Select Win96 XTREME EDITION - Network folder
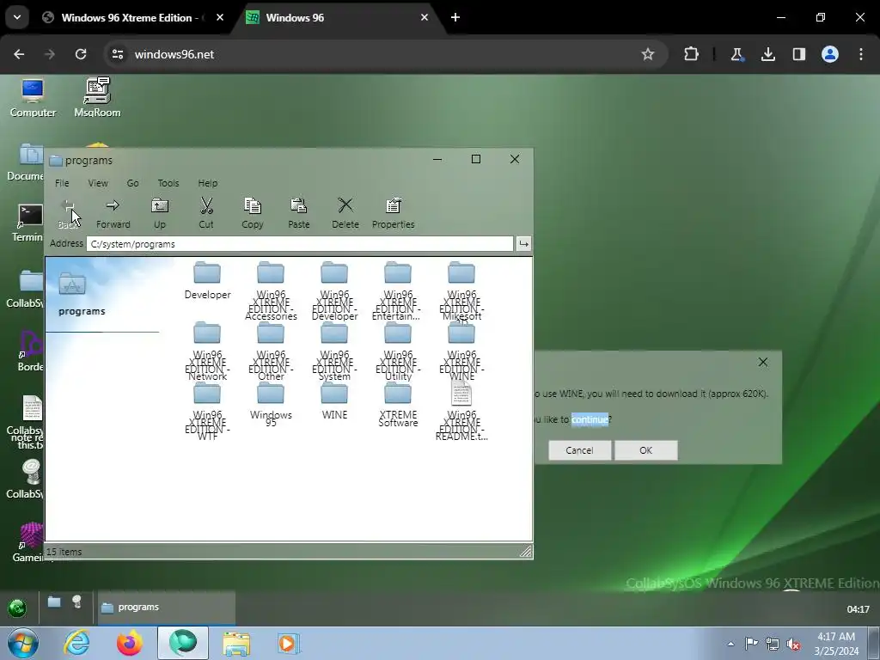The image size is (880, 660). tap(207, 351)
